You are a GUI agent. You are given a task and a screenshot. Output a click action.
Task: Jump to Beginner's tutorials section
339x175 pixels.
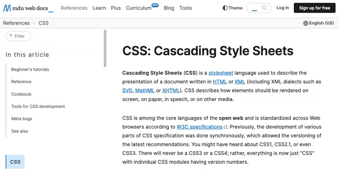coord(30,69)
